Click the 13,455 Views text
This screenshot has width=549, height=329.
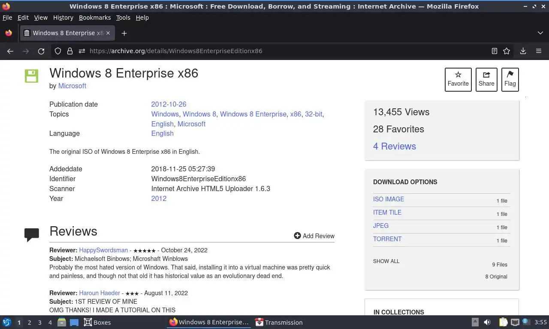[x=401, y=112]
